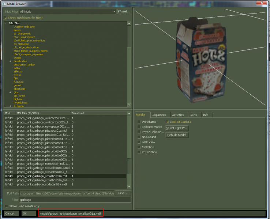Select the effects folder

click(x=18, y=72)
